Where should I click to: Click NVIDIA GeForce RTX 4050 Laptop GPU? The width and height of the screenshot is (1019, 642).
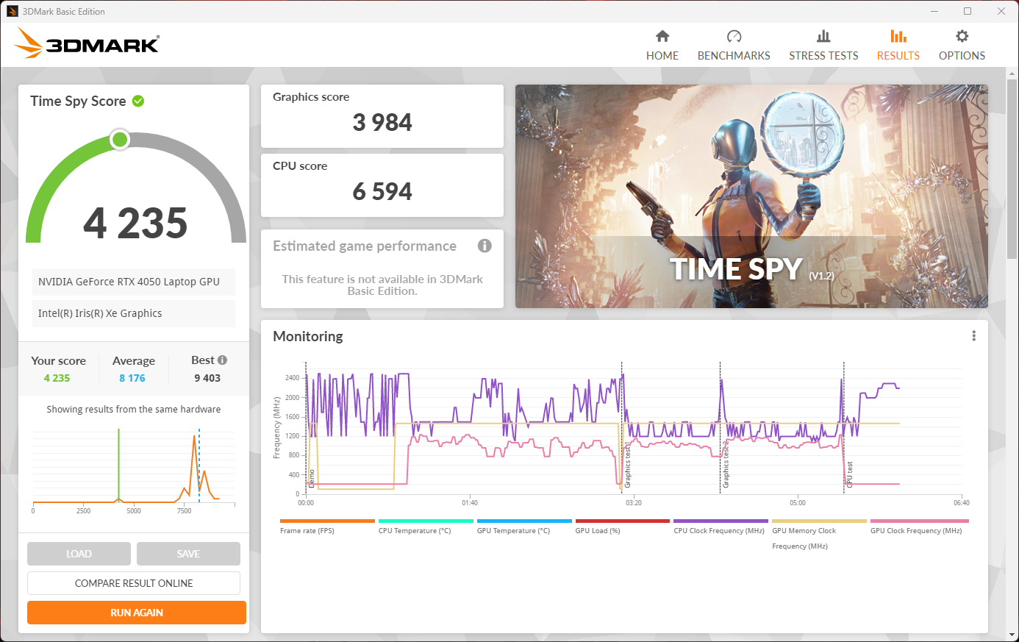(133, 282)
